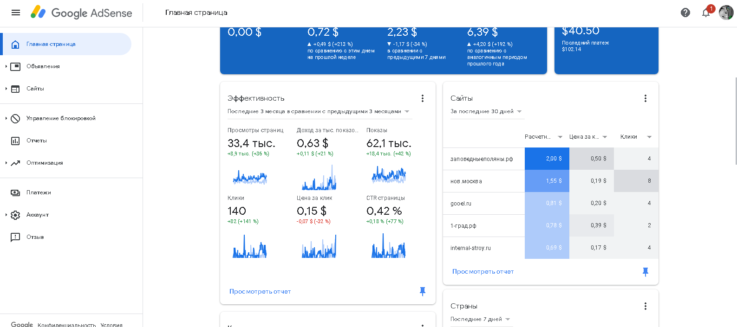Expand the Управление блокировкой section arrow
This screenshot has height=327, width=737.
coord(6,118)
